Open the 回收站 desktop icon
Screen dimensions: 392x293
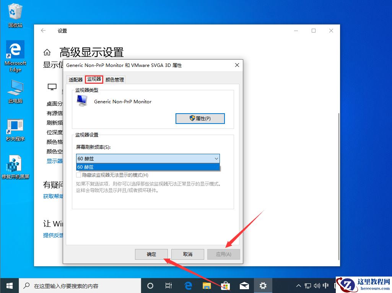pos(15,11)
